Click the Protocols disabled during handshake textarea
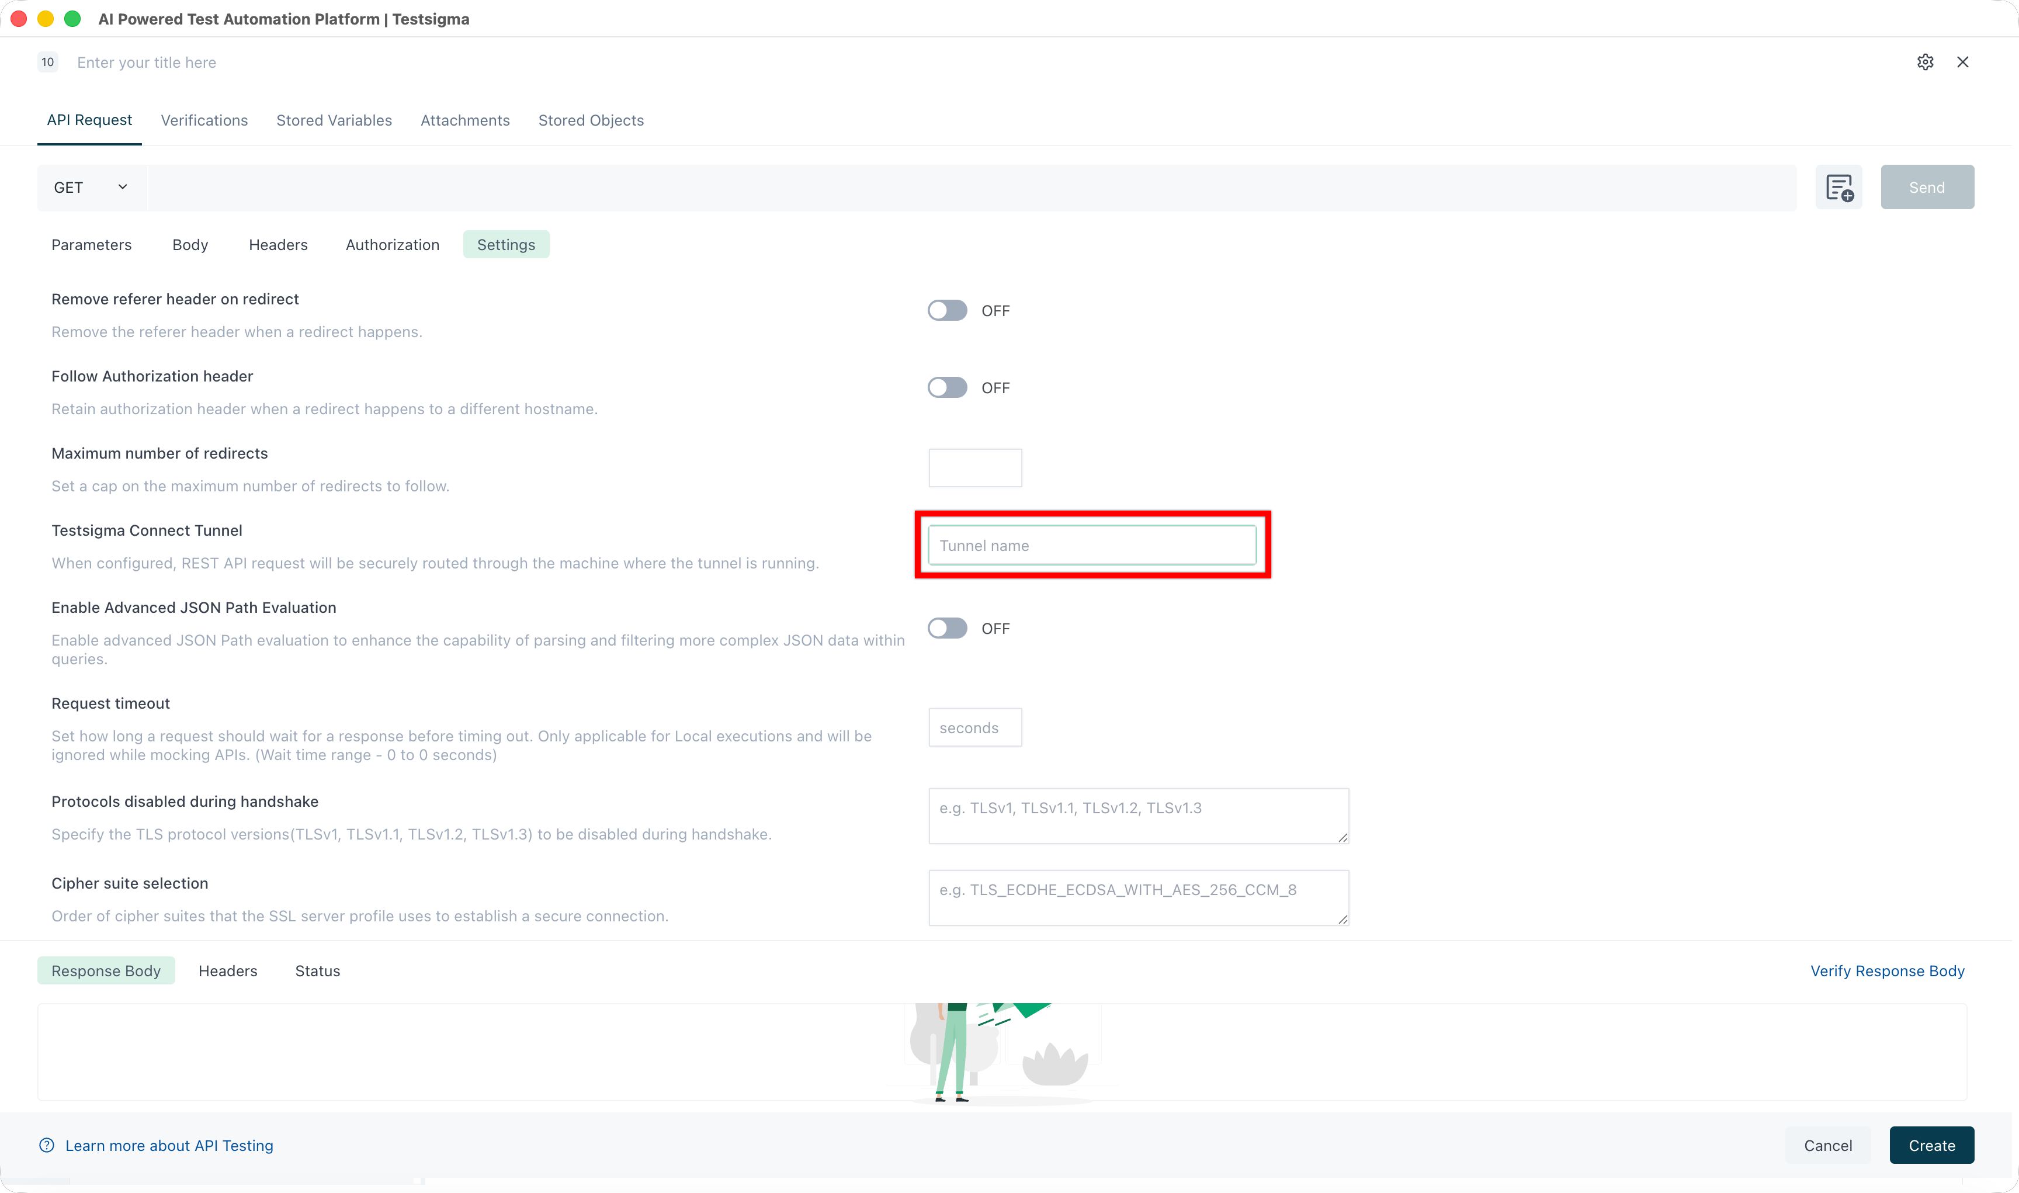 [x=1138, y=816]
